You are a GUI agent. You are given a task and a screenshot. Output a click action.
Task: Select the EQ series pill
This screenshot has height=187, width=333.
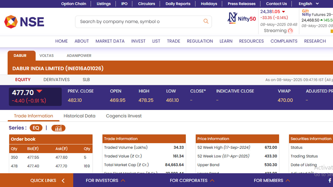(x=36, y=128)
